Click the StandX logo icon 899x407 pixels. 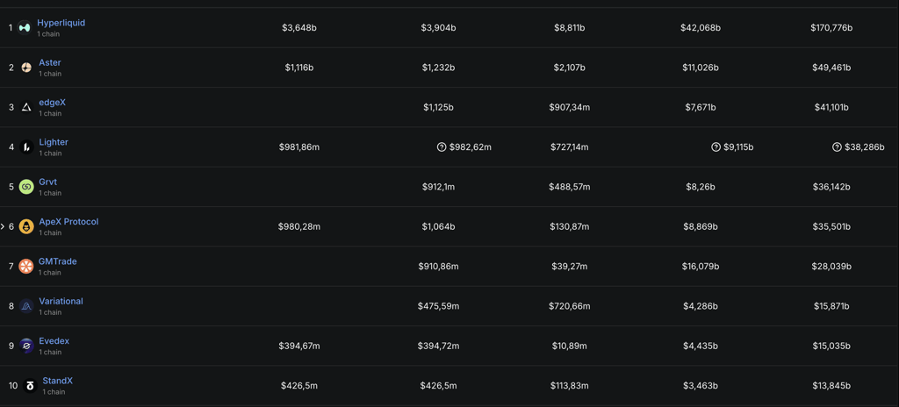click(30, 386)
